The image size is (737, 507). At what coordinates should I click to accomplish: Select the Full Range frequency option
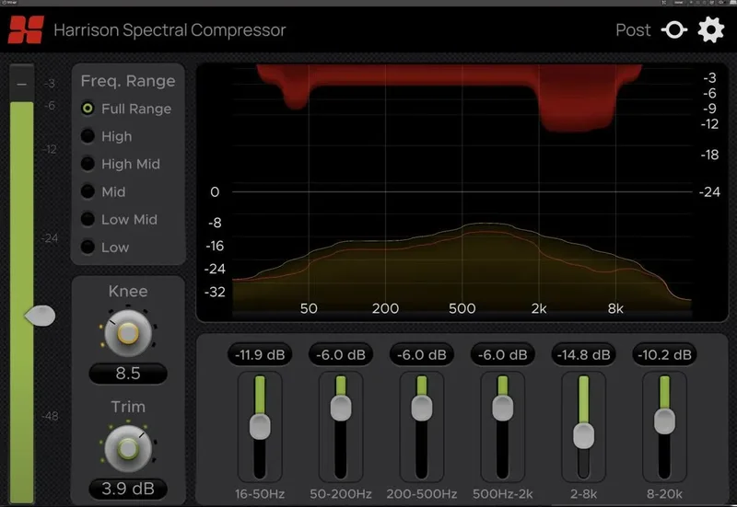point(126,109)
